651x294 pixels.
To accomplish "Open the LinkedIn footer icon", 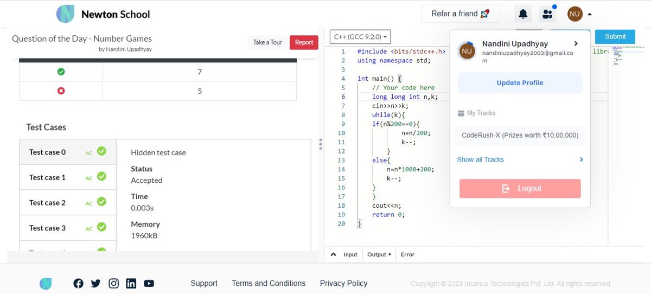I will [131, 283].
